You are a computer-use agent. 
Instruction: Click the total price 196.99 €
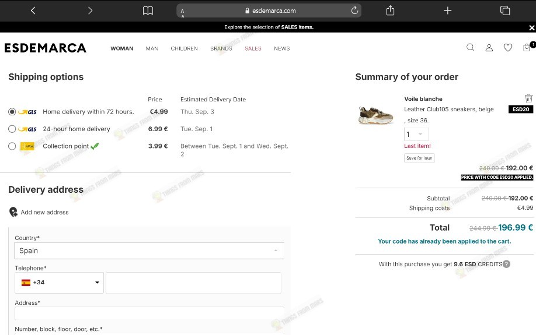point(516,228)
